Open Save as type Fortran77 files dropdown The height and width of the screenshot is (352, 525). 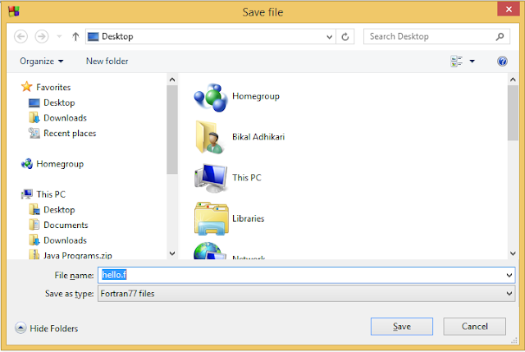[x=306, y=294]
